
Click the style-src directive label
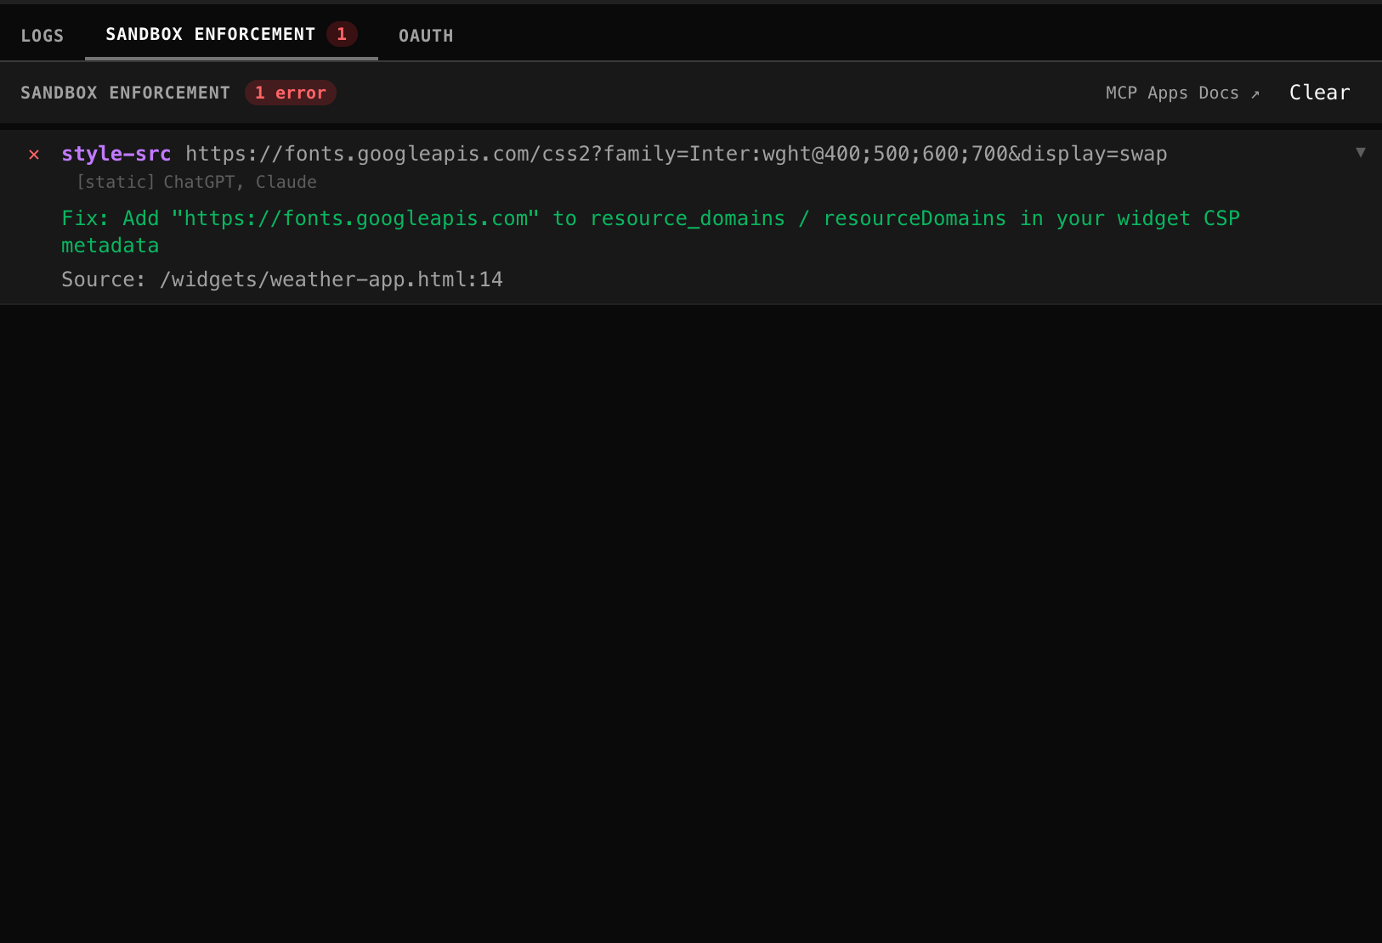(x=116, y=154)
